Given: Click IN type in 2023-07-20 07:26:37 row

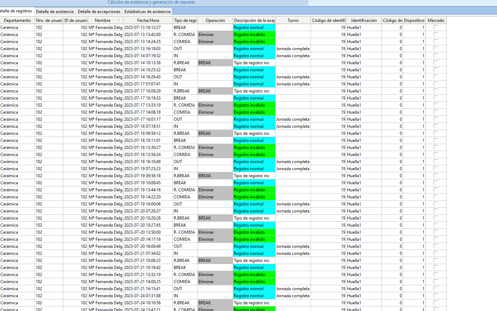Looking at the screenshot, I should click(x=185, y=211).
